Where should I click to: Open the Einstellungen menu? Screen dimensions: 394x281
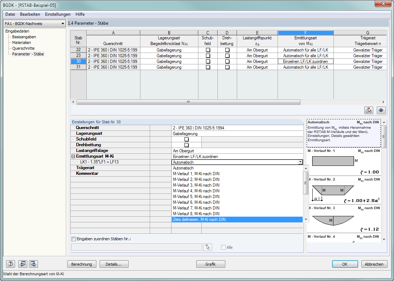58,14
